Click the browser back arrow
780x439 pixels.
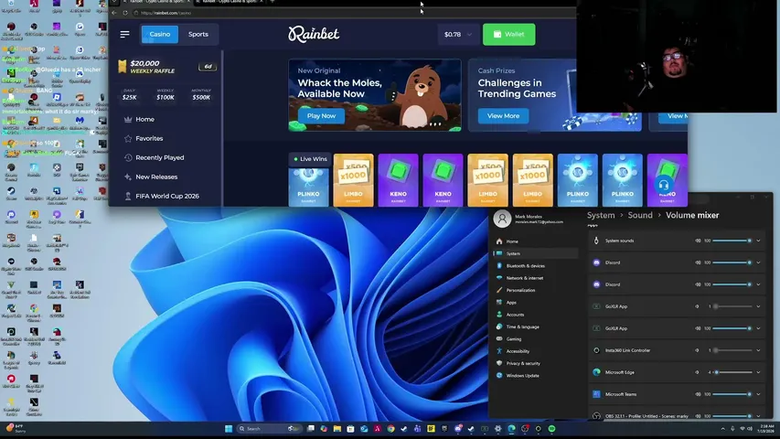point(114,13)
